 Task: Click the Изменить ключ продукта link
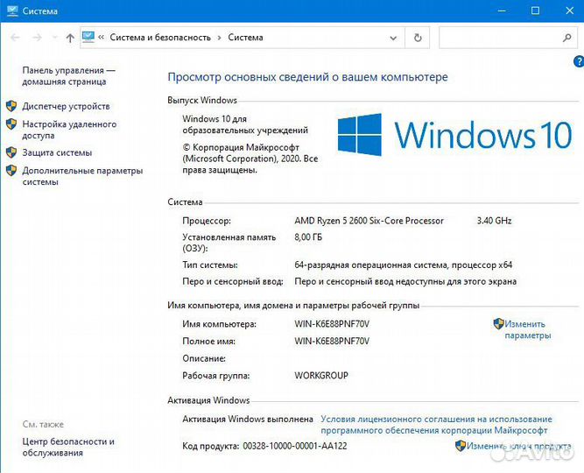point(517,446)
